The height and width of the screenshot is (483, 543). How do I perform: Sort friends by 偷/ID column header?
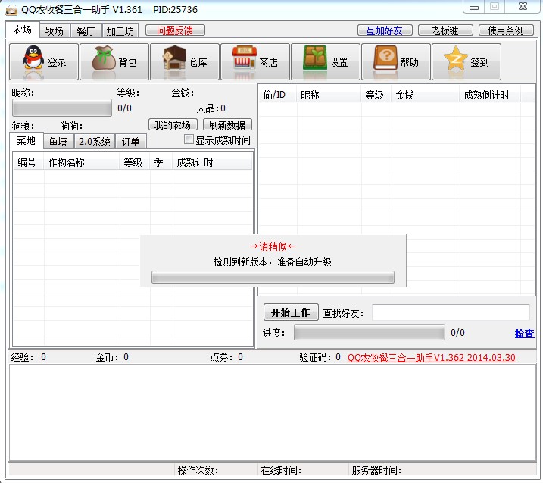click(x=278, y=95)
